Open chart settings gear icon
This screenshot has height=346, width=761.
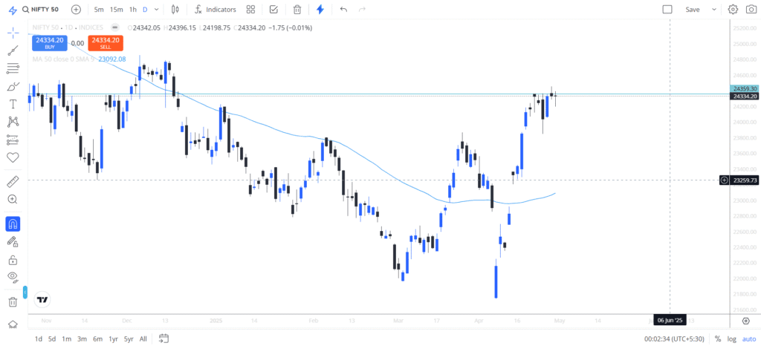[x=733, y=9]
